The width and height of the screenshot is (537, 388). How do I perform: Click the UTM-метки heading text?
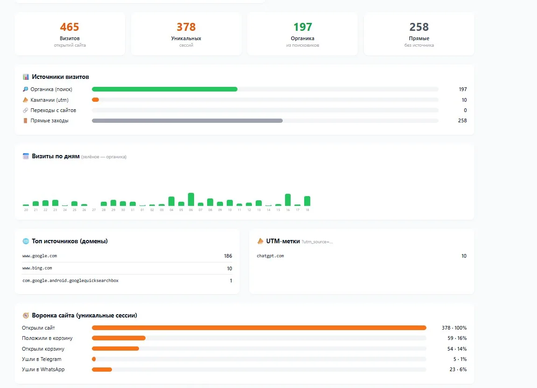pos(283,241)
